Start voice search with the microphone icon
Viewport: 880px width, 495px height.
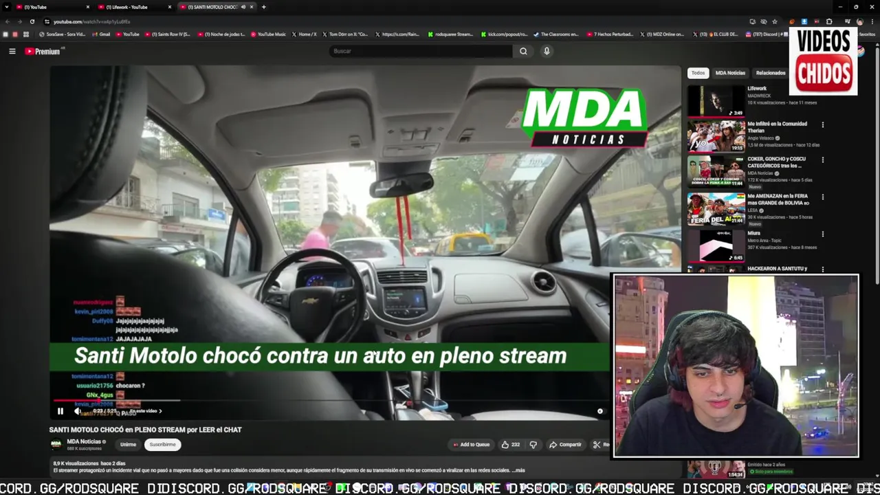click(547, 51)
